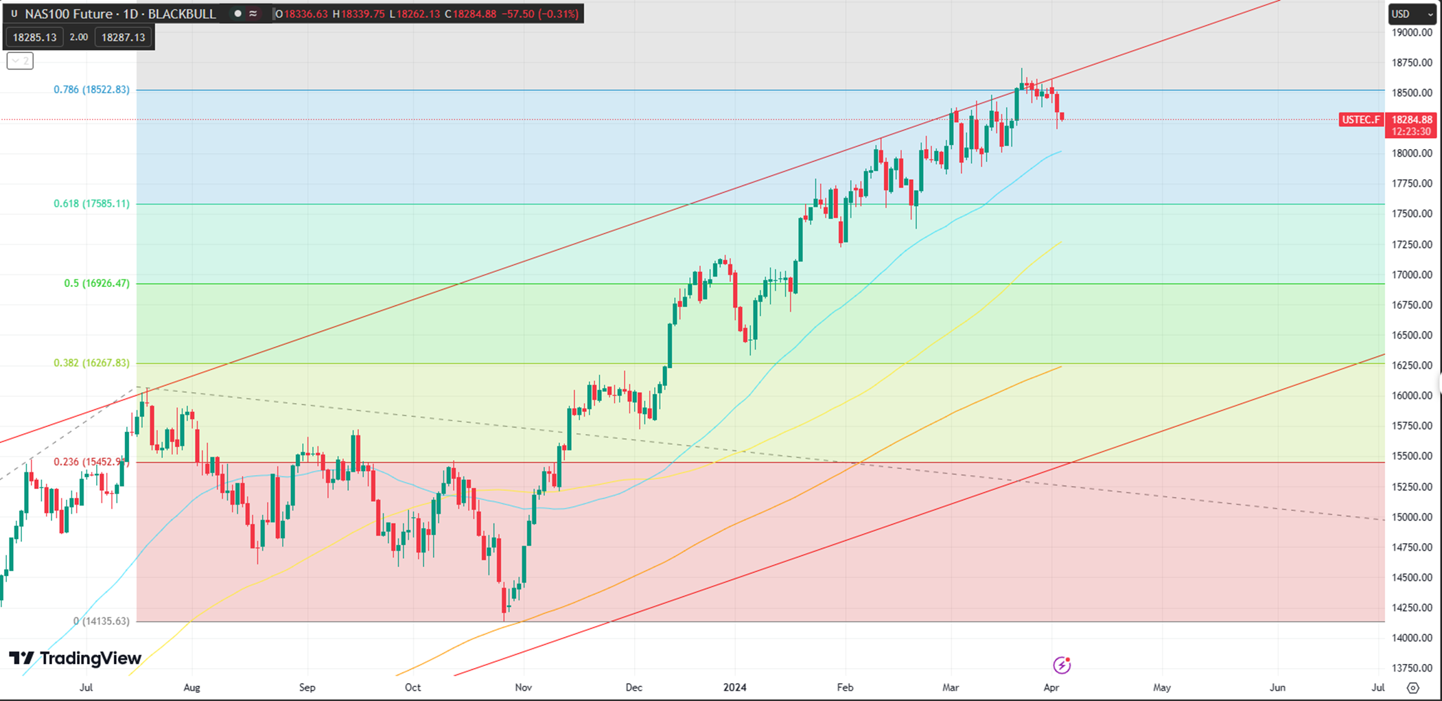This screenshot has height=701, width=1442.
Task: Click the 2.00 spread value
Action: (x=79, y=37)
